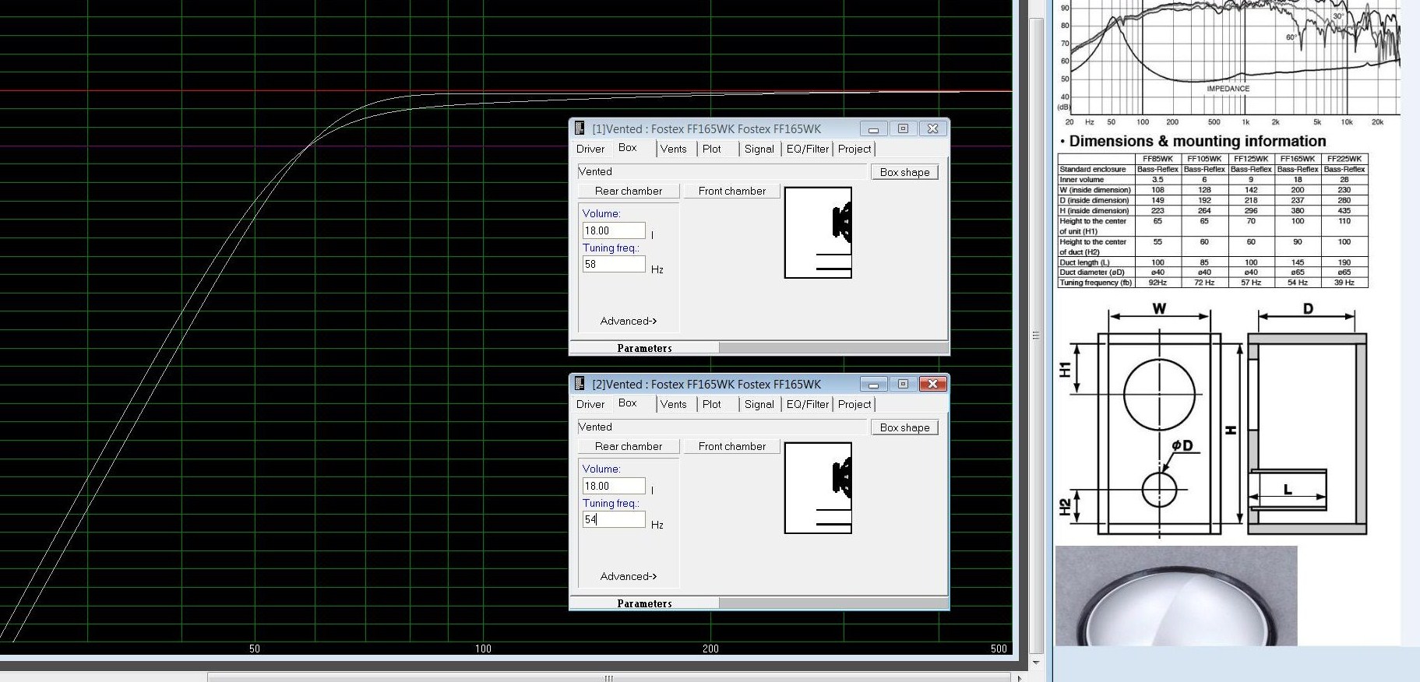Minimize window [1]Vented

click(873, 128)
